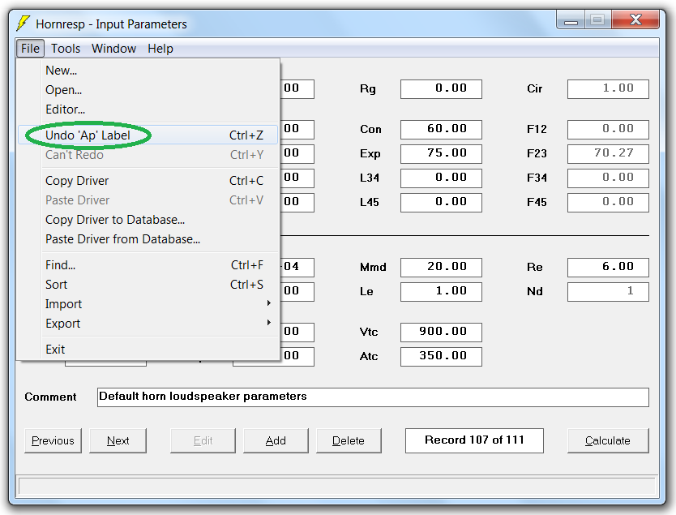This screenshot has width=676, height=515.
Task: Click the Atc field showing 350.00
Action: pos(441,356)
